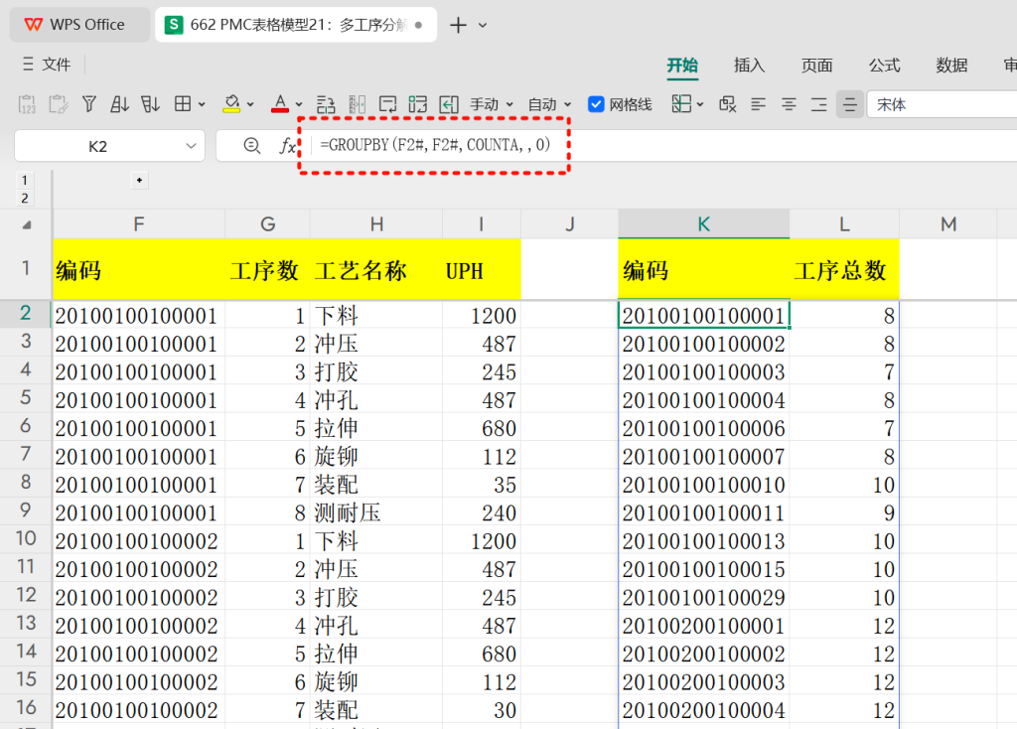1017x729 pixels.
Task: Open the font color dropdown arrow
Action: (x=299, y=104)
